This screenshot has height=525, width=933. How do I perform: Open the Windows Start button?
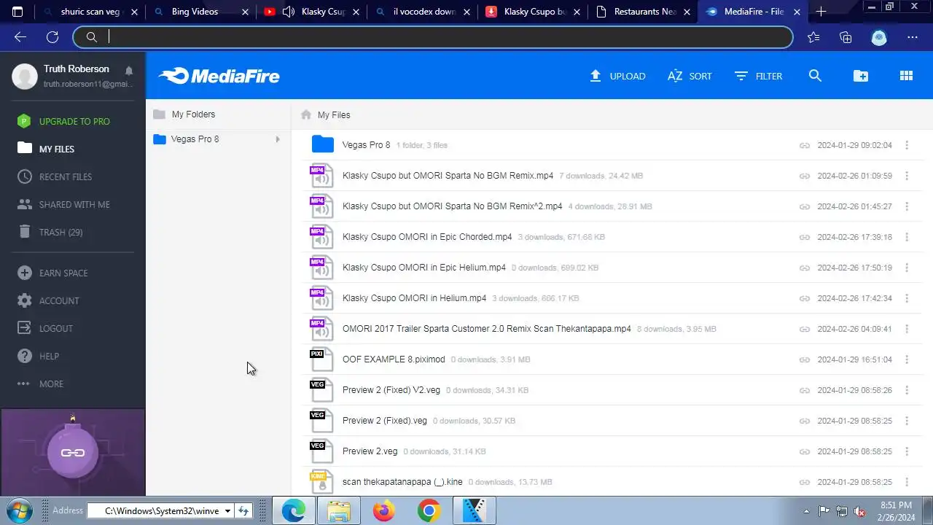[20, 510]
